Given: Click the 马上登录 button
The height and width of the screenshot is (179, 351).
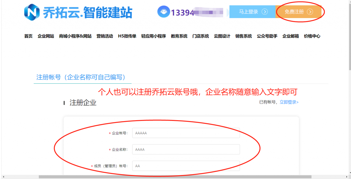Looking at the screenshot, I should 252,12.
